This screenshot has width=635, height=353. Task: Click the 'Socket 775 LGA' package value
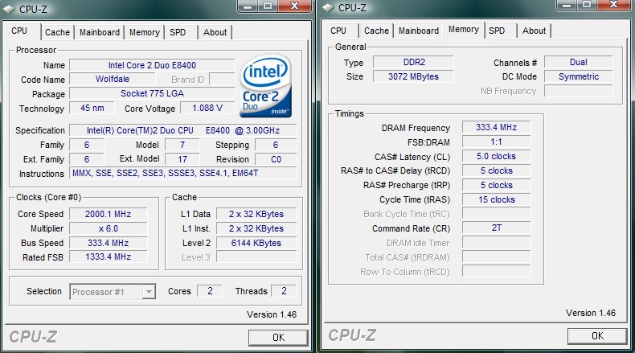tap(152, 93)
